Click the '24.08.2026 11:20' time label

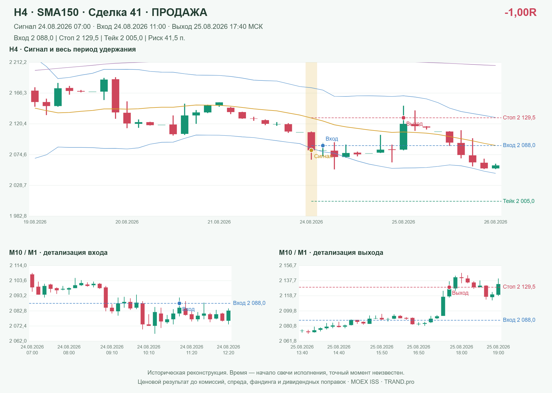pyautogui.click(x=192, y=350)
